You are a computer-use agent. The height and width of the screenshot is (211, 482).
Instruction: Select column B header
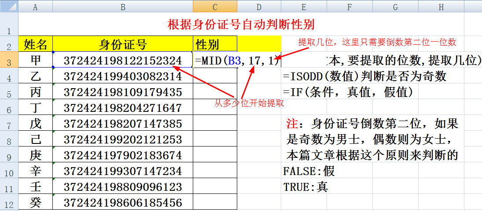point(123,7)
